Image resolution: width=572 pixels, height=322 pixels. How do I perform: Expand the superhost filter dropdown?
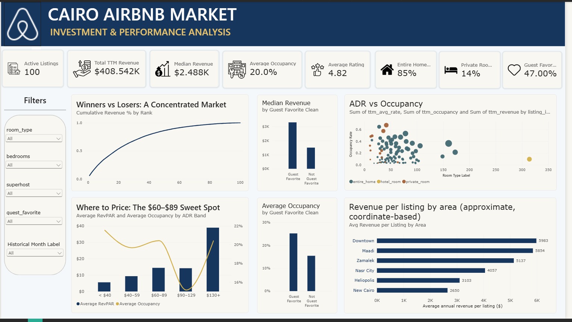tap(34, 193)
